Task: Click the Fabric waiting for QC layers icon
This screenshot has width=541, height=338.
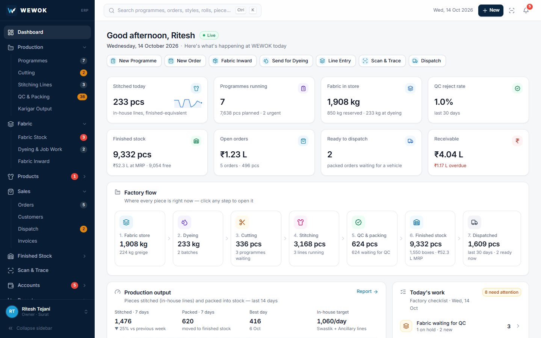Action: pos(406,326)
